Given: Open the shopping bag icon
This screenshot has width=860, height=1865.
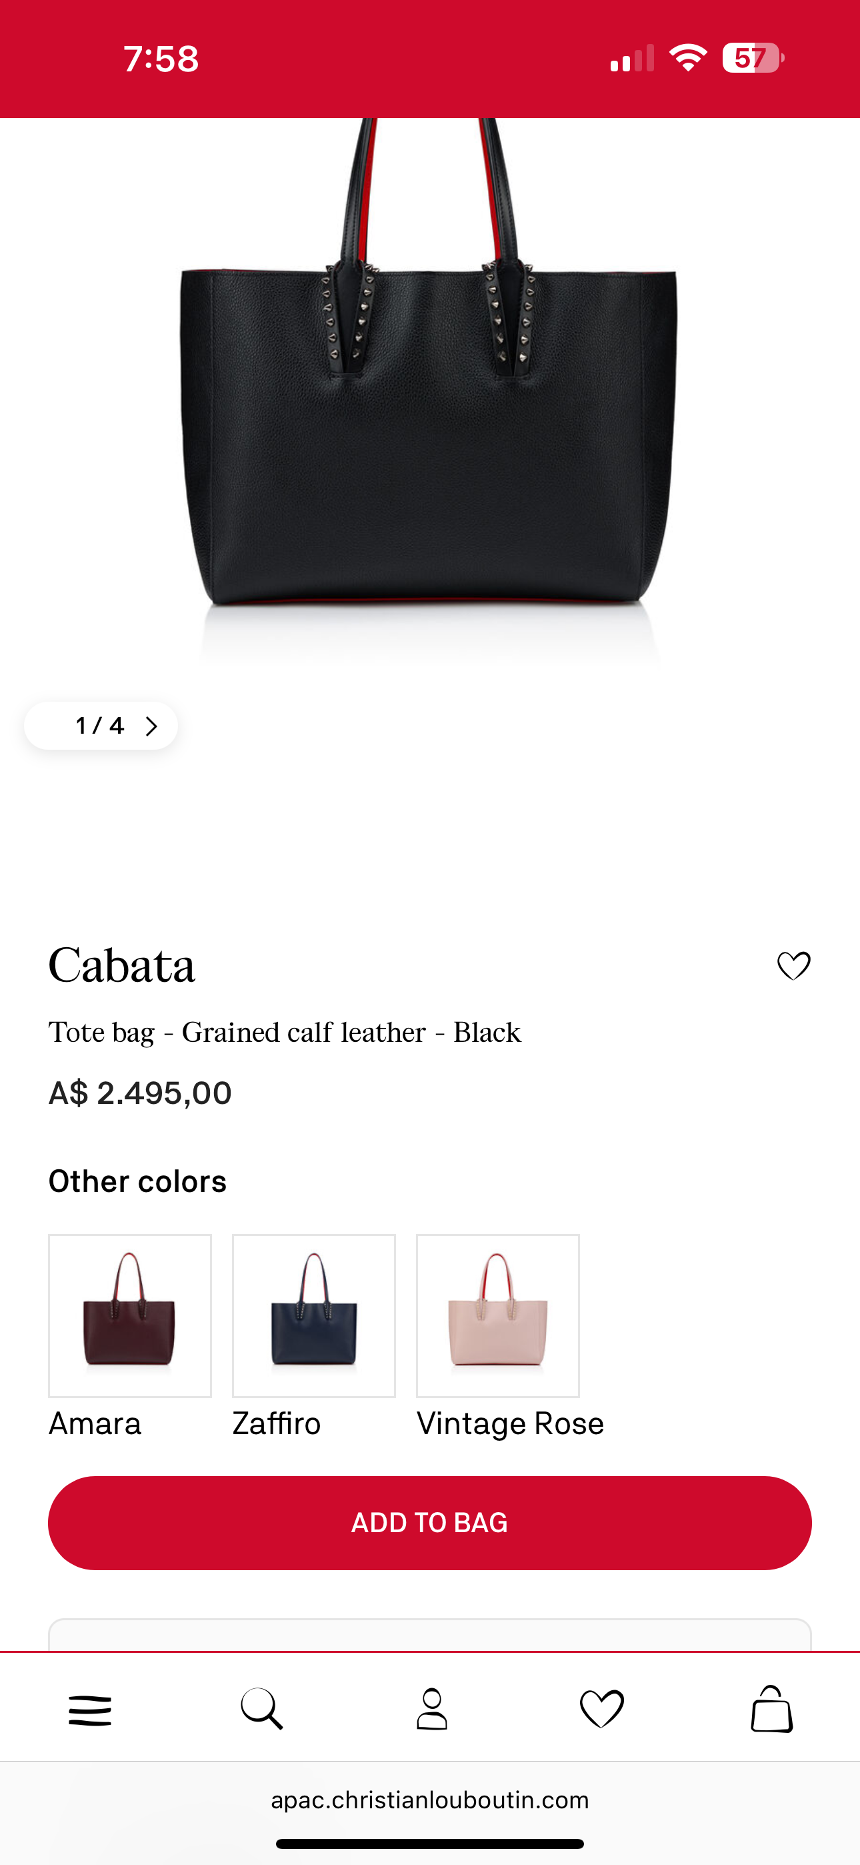Looking at the screenshot, I should [770, 1710].
